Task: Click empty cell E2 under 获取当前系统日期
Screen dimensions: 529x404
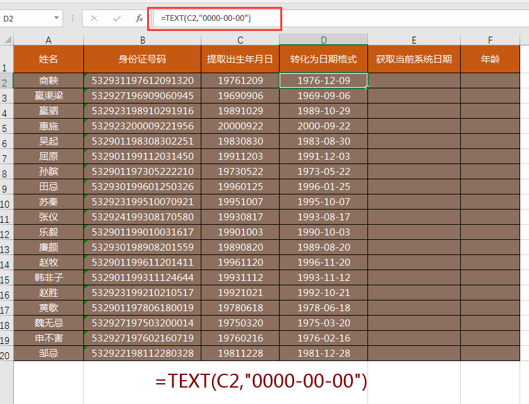Action: click(414, 81)
